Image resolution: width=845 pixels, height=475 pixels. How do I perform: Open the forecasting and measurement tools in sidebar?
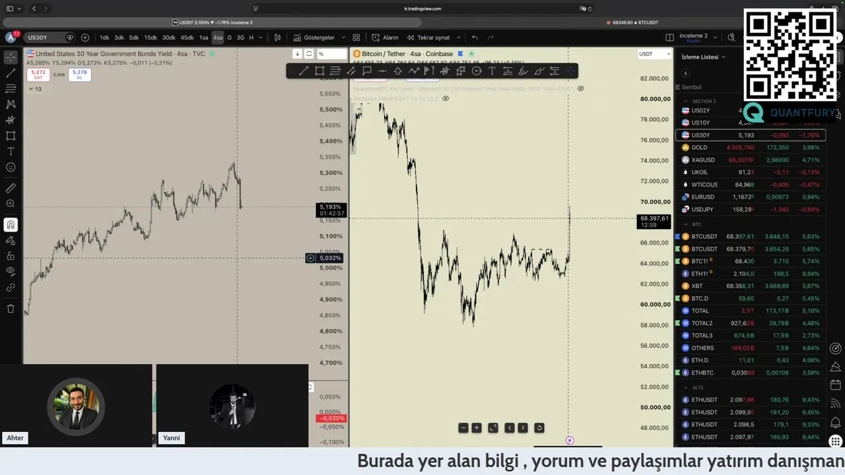(x=11, y=120)
